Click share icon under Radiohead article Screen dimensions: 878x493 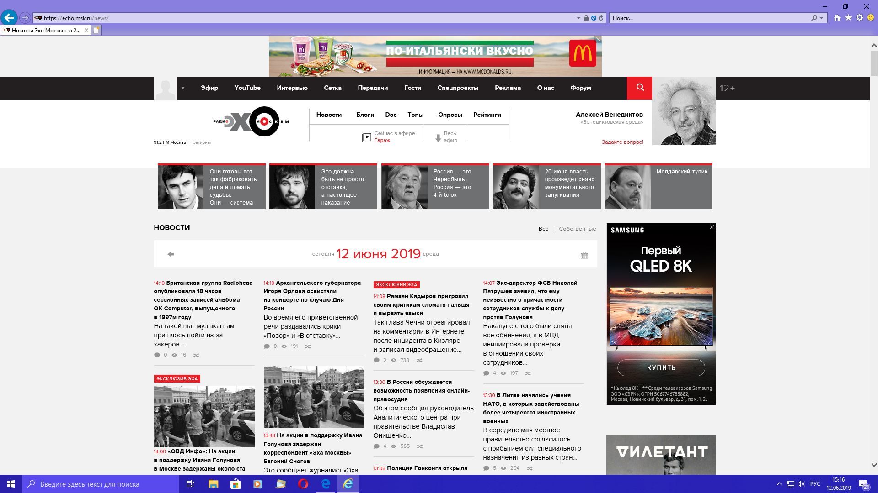click(196, 355)
